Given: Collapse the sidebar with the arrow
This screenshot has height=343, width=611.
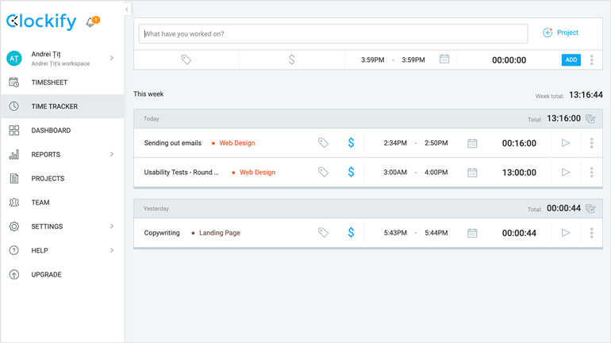Looking at the screenshot, I should point(127,10).
